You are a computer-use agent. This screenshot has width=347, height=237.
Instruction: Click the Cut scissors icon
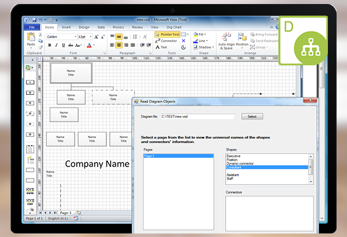coord(40,35)
